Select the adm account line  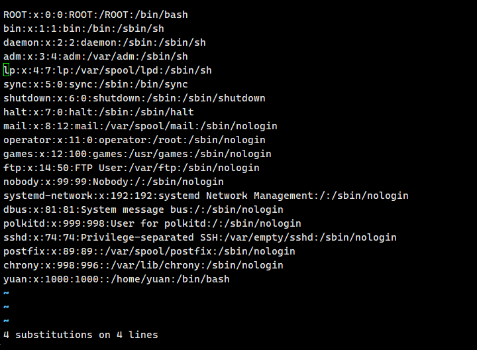pyautogui.click(x=95, y=56)
